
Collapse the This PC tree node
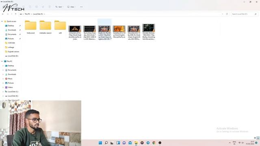[x=2, y=61]
